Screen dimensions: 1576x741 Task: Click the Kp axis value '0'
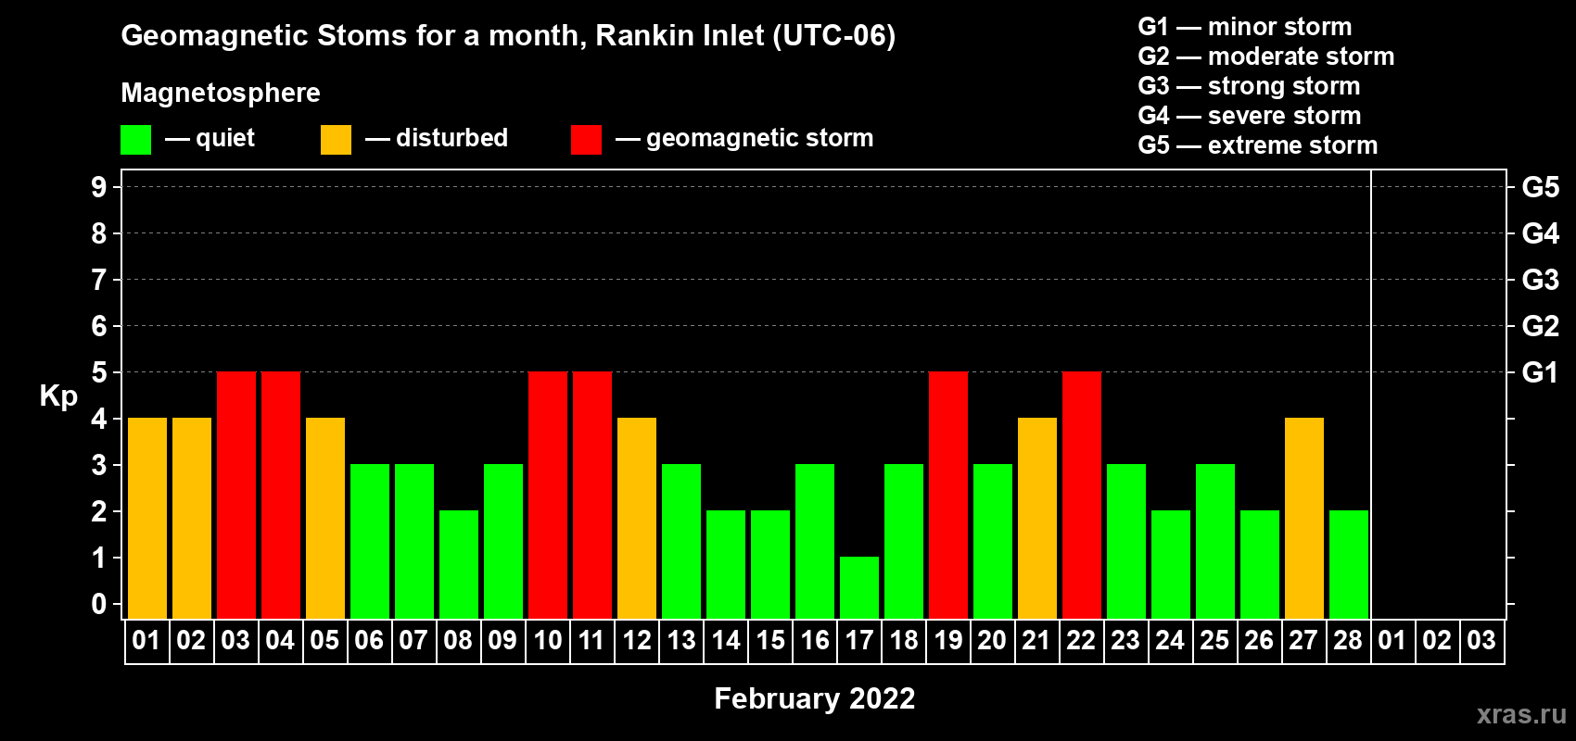(99, 604)
